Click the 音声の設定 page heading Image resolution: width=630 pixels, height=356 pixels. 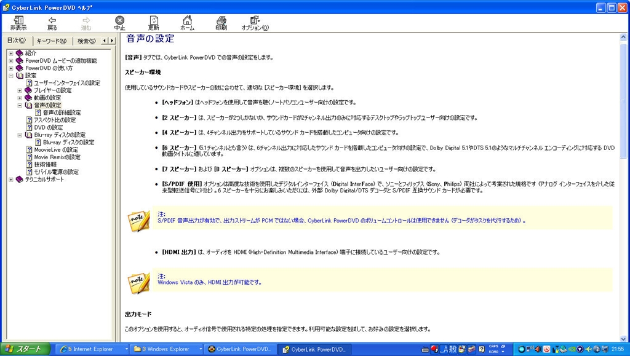(x=150, y=39)
